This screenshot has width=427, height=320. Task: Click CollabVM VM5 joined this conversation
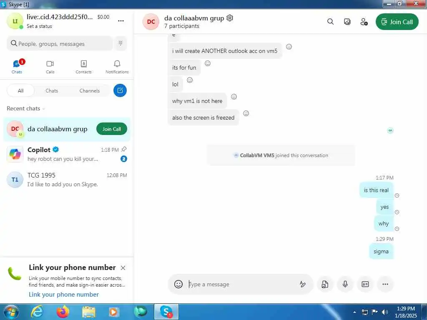tap(281, 155)
